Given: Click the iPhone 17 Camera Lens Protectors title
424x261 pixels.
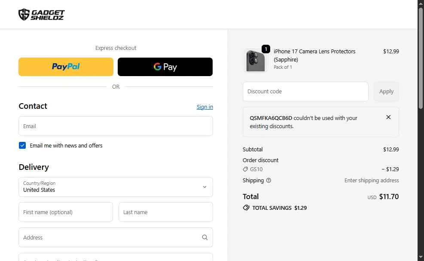Looking at the screenshot, I should coord(314,55).
